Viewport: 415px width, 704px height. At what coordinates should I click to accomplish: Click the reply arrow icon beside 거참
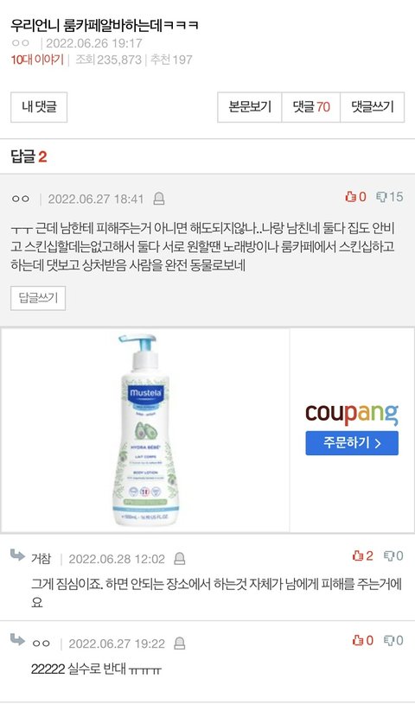pyautogui.click(x=17, y=555)
